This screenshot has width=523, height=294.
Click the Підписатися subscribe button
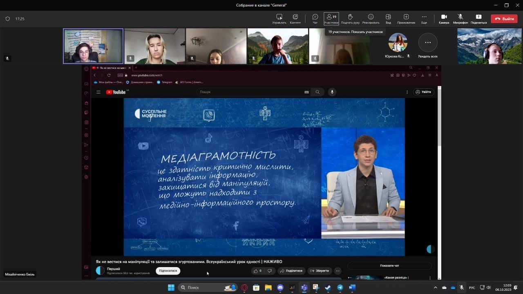click(x=168, y=271)
